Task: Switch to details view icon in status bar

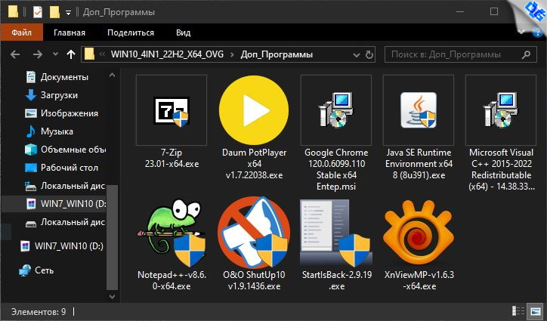Action: pyautogui.click(x=518, y=311)
